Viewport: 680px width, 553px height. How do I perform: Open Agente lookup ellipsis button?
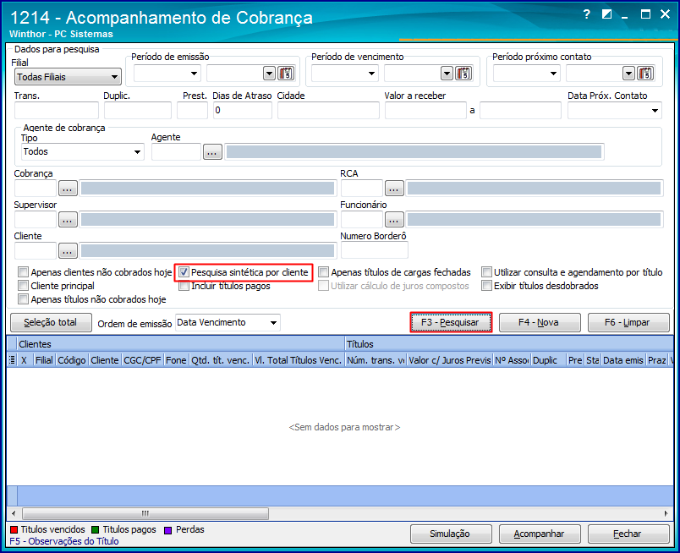tap(212, 152)
